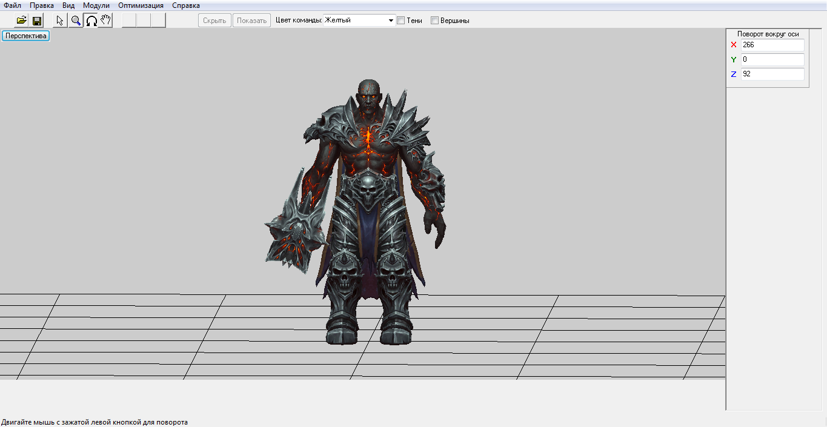Enable the Тени checkbox
Image resolution: width=827 pixels, height=427 pixels.
(x=400, y=21)
